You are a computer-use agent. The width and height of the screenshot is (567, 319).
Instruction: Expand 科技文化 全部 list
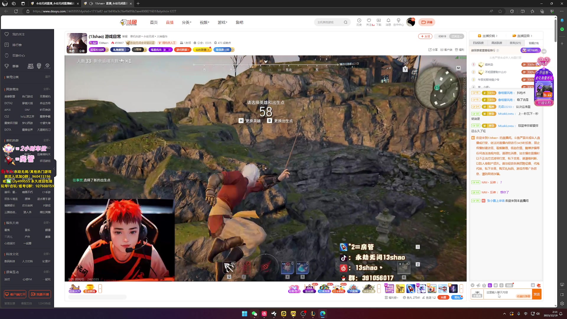pos(47,254)
